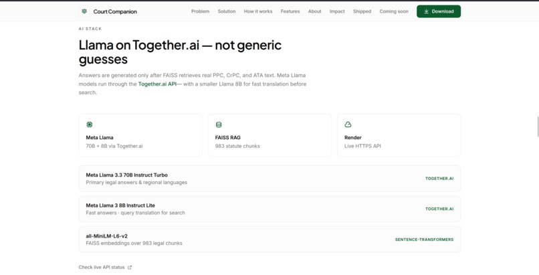The width and height of the screenshot is (539, 275).
Task: Click TOGETHER.AI tag on the 8B Lite row
Action: click(439, 209)
